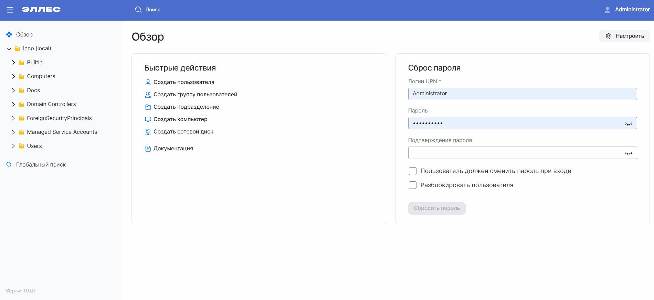654x300 pixels.
Task: Click the Создать пользователя user icon
Action: click(148, 82)
